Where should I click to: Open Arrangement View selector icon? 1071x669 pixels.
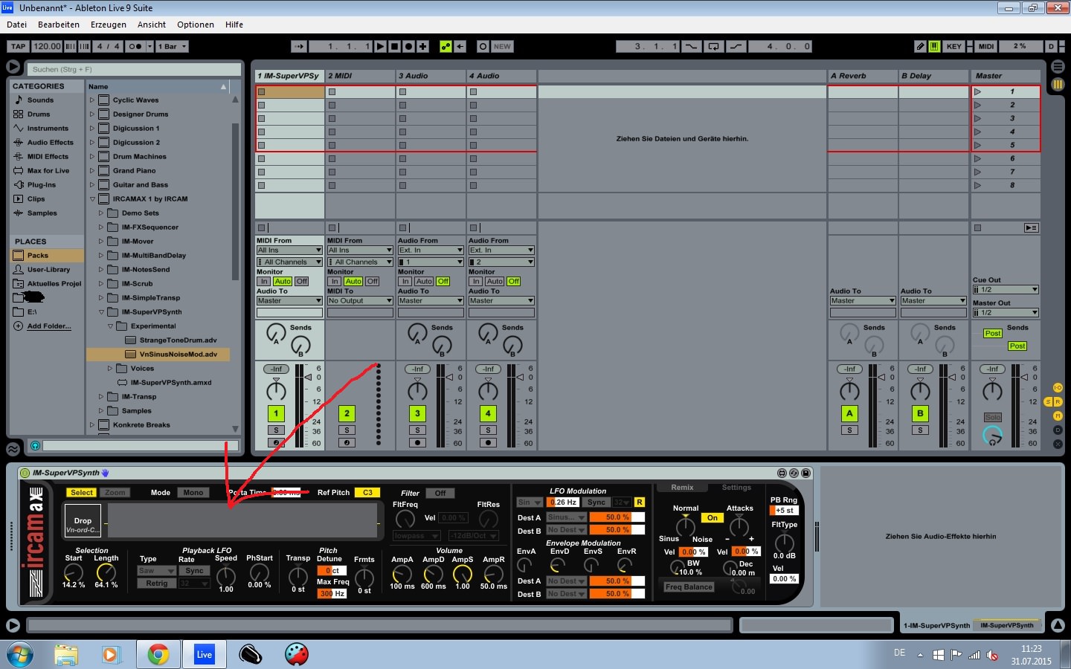pyautogui.click(x=1058, y=67)
